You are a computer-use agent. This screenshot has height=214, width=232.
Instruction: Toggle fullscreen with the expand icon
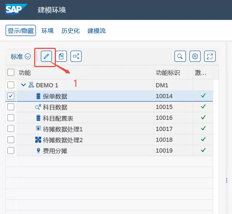[x=210, y=57]
